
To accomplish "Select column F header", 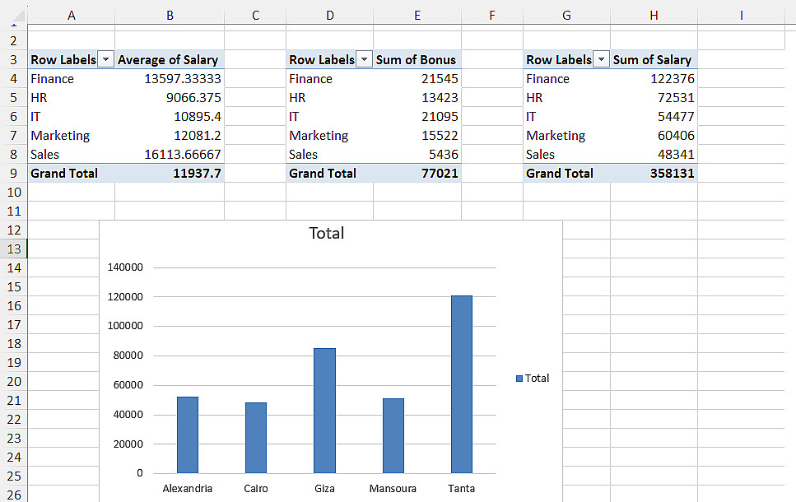I will pyautogui.click(x=492, y=16).
